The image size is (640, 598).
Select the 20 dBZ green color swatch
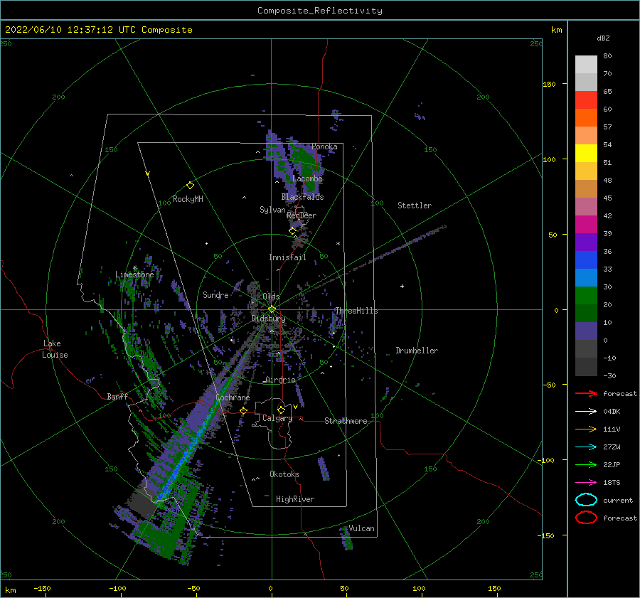pos(586,295)
